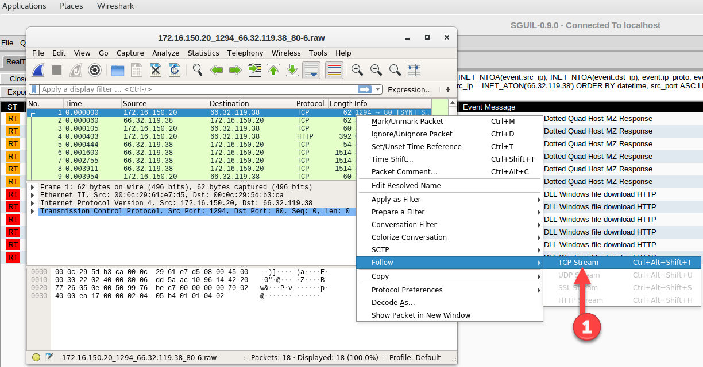Viewport: 703px width, 367px height.
Task: Go back in packet history
Action: tap(217, 70)
